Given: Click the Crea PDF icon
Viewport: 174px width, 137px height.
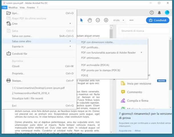Looking at the screenshot, I should (9, 23).
